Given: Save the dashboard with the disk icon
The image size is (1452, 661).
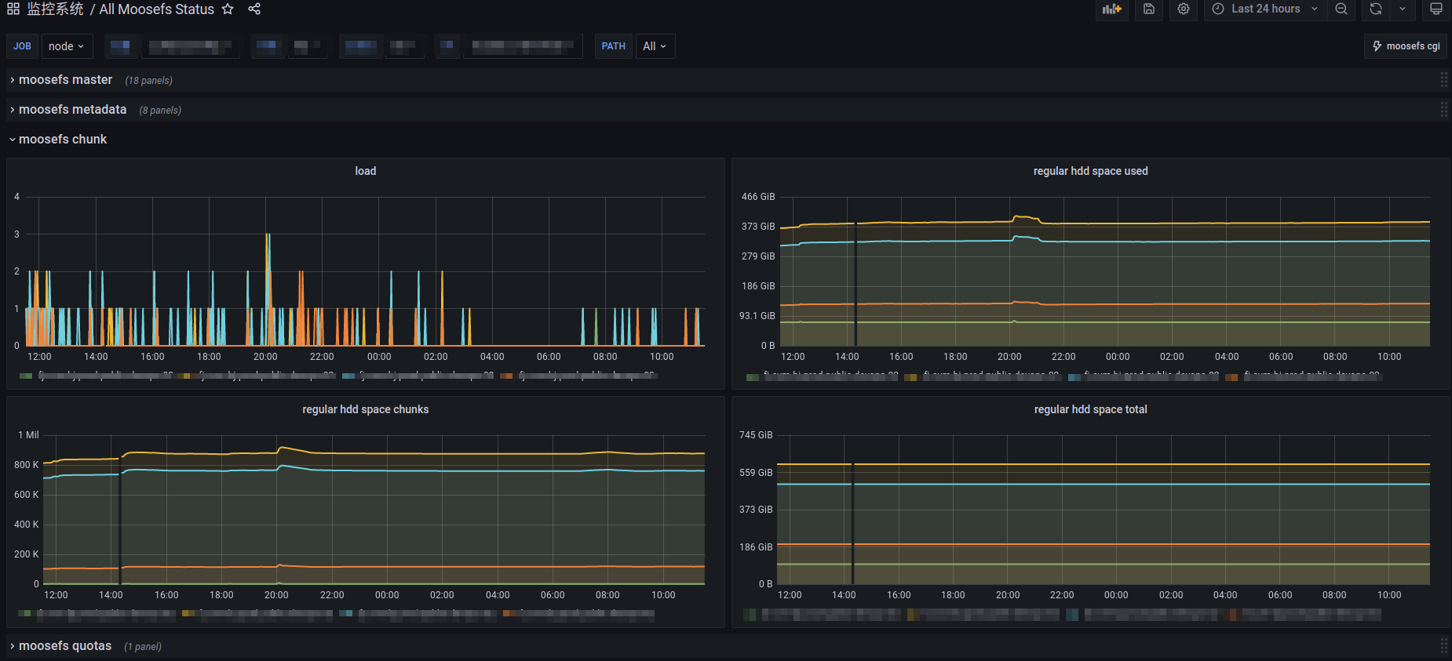Looking at the screenshot, I should 1148,9.
